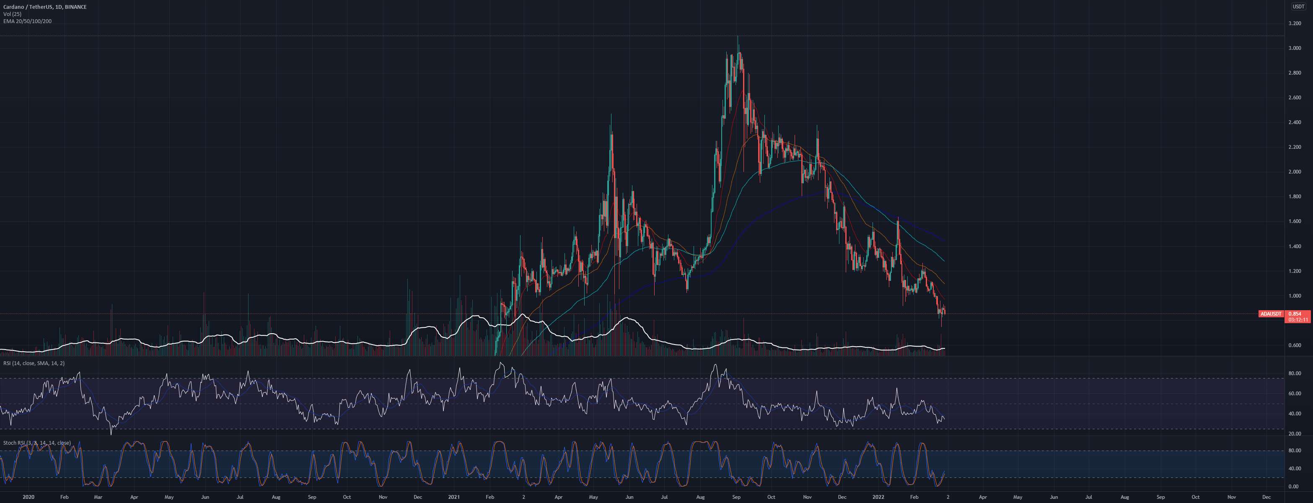Click the Stoch RSI indicator legend
The image size is (1313, 503).
point(37,443)
